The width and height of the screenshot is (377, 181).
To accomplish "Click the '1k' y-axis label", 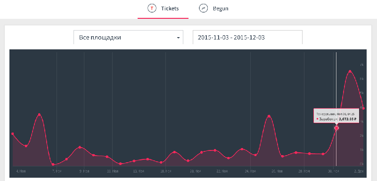I will [x=361, y=150].
